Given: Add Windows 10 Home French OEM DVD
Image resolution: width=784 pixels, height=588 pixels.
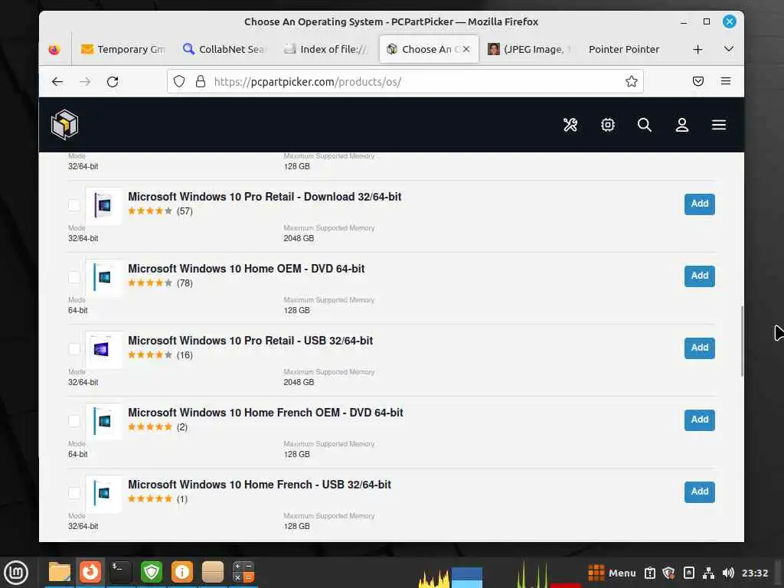Looking at the screenshot, I should click(x=699, y=420).
